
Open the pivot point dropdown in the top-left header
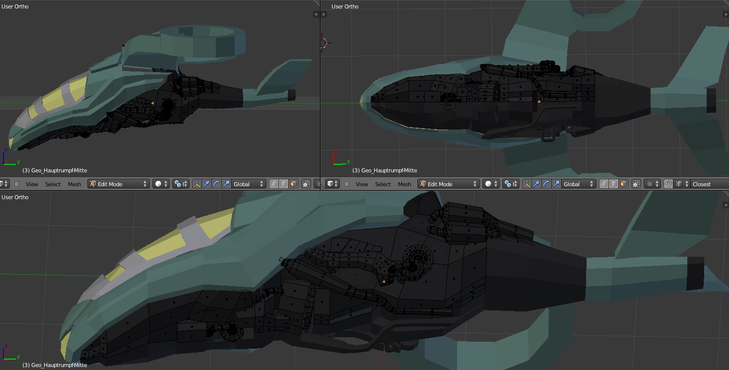[181, 184]
